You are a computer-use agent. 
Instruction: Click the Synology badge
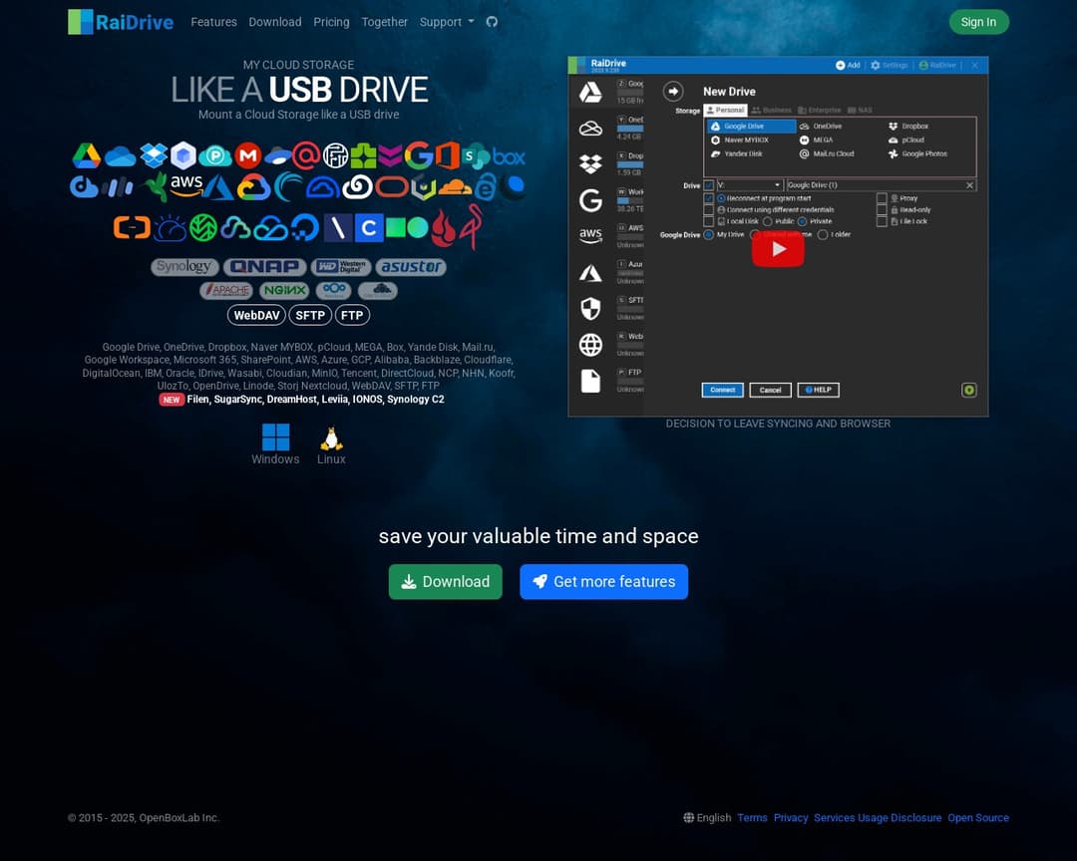[184, 266]
